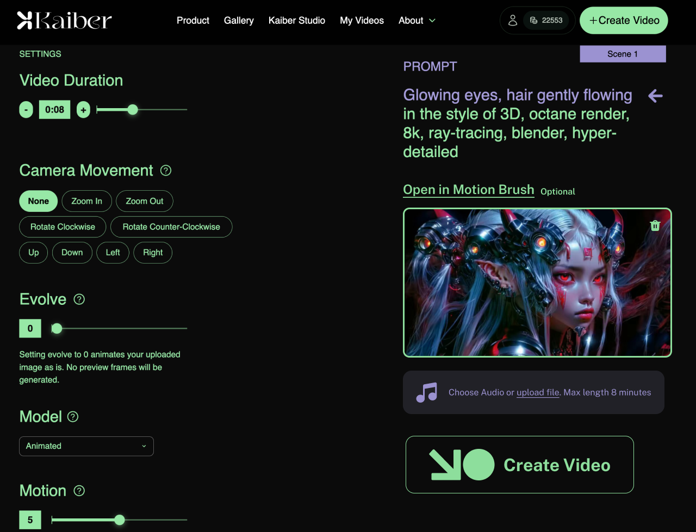Click the uploaded cyborg girl image
This screenshot has height=532, width=696.
point(537,283)
